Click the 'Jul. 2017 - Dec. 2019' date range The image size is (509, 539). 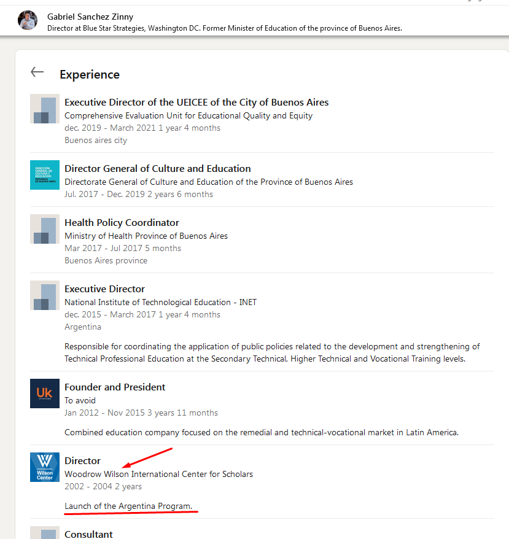(139, 194)
